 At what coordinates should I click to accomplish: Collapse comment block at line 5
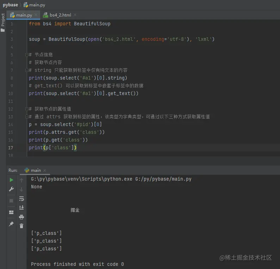[x=27, y=55]
